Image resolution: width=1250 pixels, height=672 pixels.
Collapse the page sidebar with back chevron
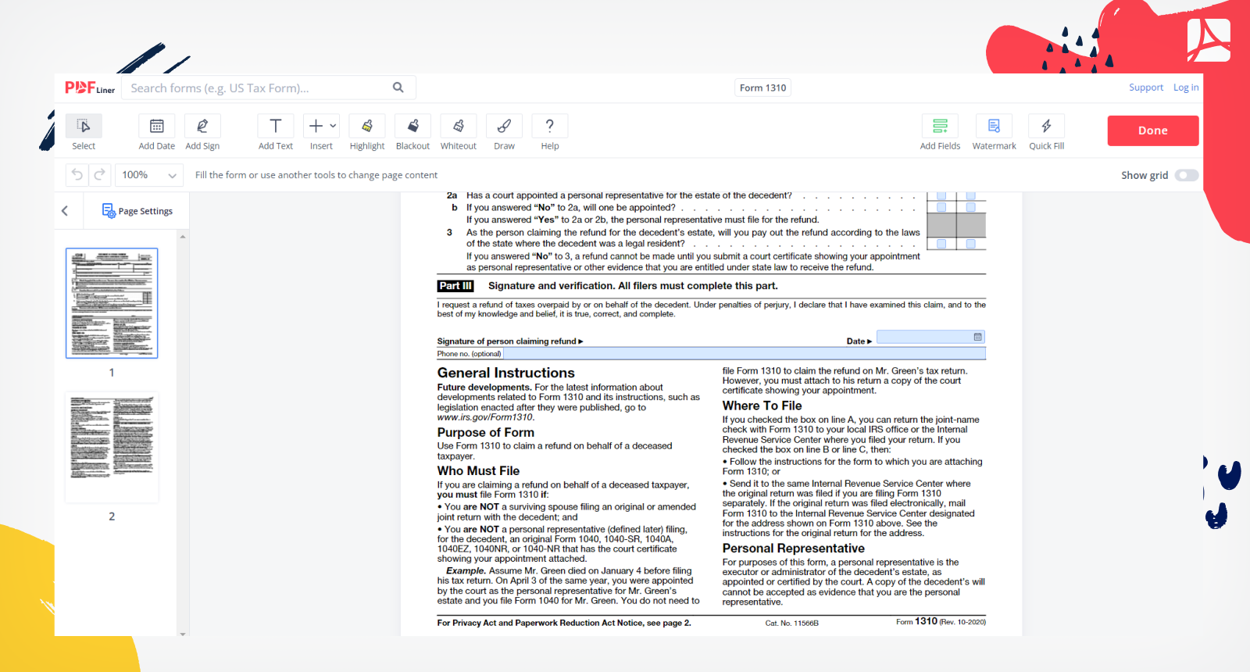click(65, 211)
